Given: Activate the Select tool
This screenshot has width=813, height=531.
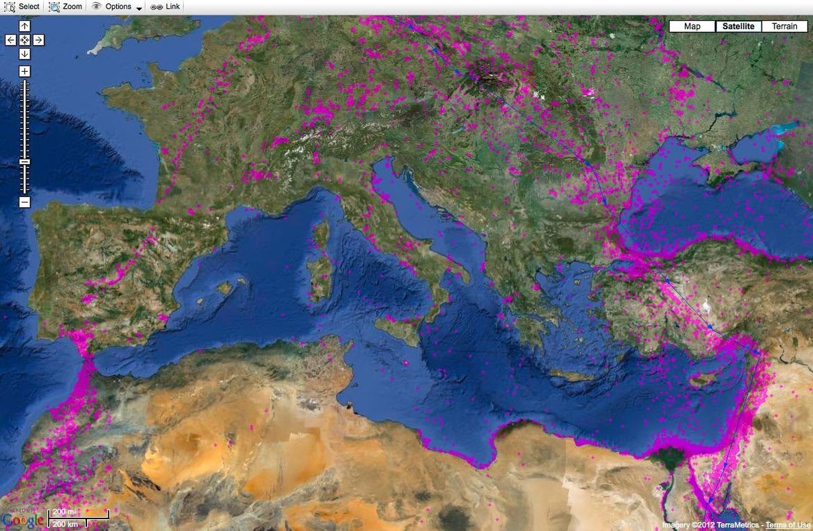Looking at the screenshot, I should coord(22,7).
